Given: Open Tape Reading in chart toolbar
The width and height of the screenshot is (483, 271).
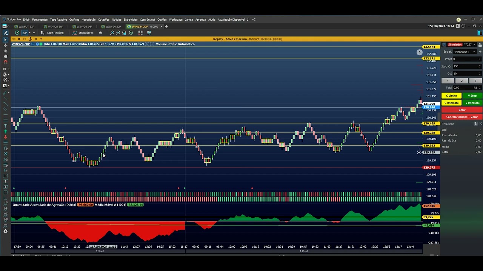Looking at the screenshot, I should 52,33.
